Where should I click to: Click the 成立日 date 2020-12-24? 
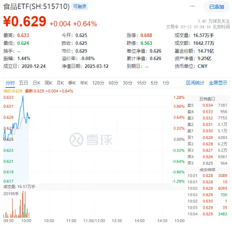coord(34,66)
